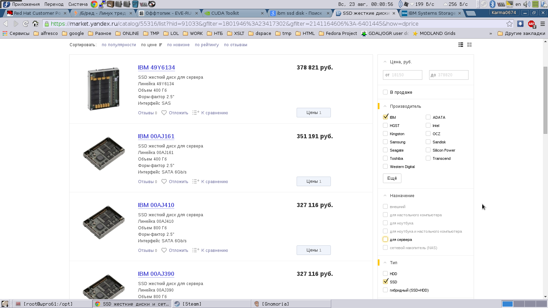Switch to the CUDA Toolkit tab
This screenshot has width=548, height=308.
(x=234, y=13)
